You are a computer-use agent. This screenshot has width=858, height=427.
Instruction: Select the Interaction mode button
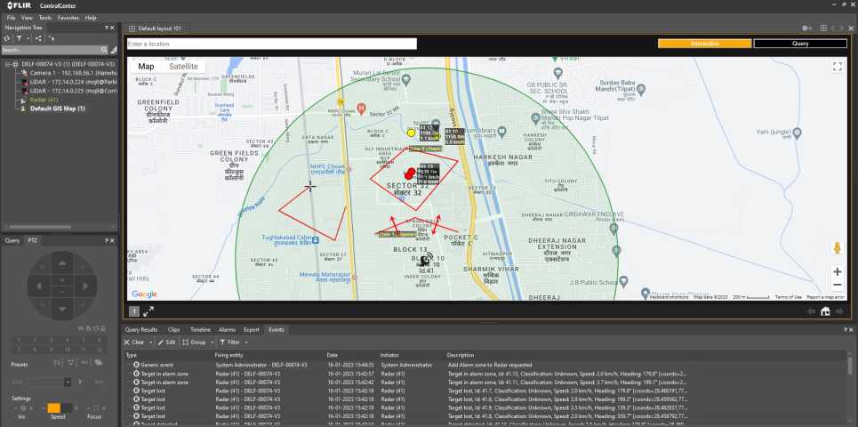tap(703, 43)
